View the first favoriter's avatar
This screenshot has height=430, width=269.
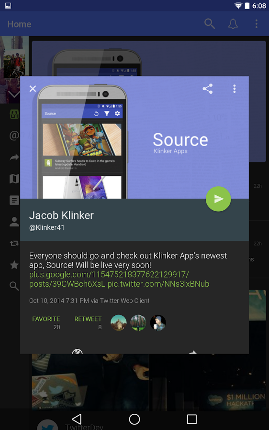pos(118,322)
